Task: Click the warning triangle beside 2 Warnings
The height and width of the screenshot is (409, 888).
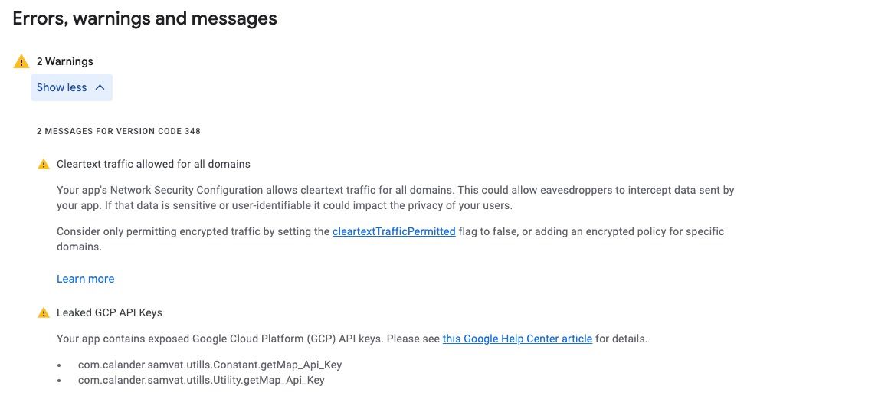Action: click(x=21, y=61)
